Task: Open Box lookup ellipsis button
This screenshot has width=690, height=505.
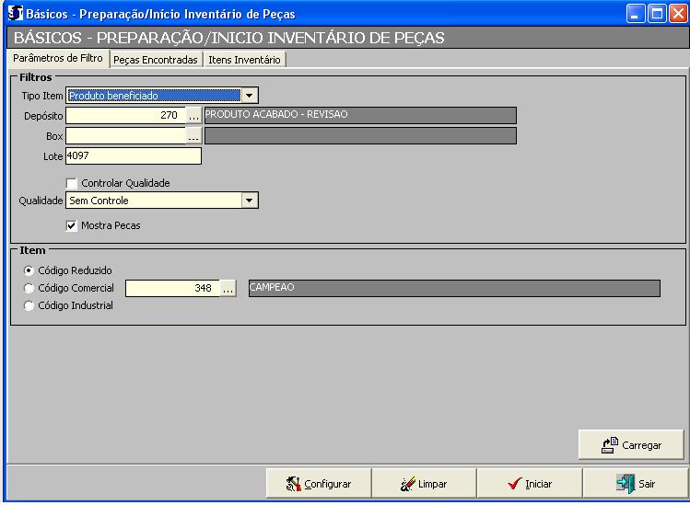Action: click(193, 135)
